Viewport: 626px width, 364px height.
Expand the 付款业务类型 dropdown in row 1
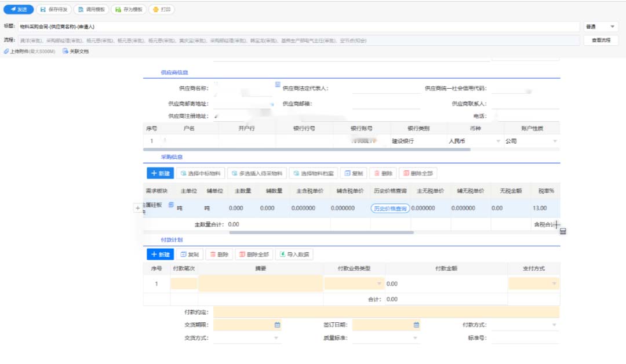(x=380, y=284)
